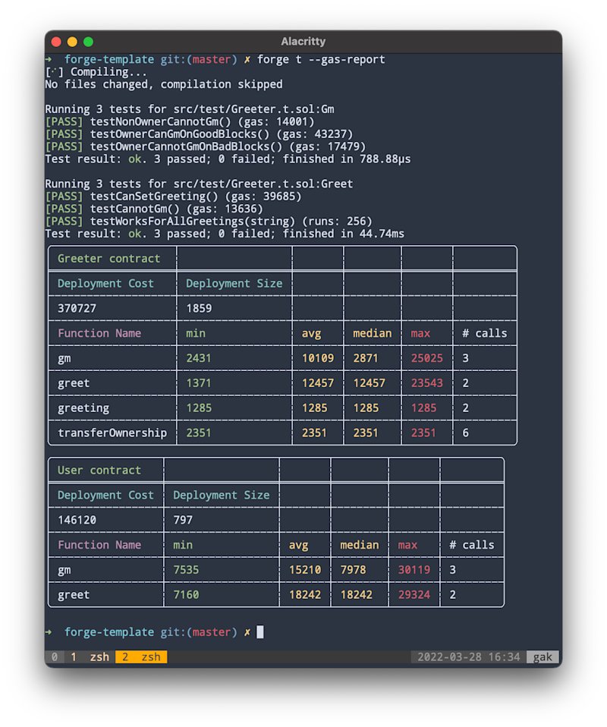Viewport: 607px width, 727px height.
Task: Click the tmux session index 0
Action: coord(55,657)
